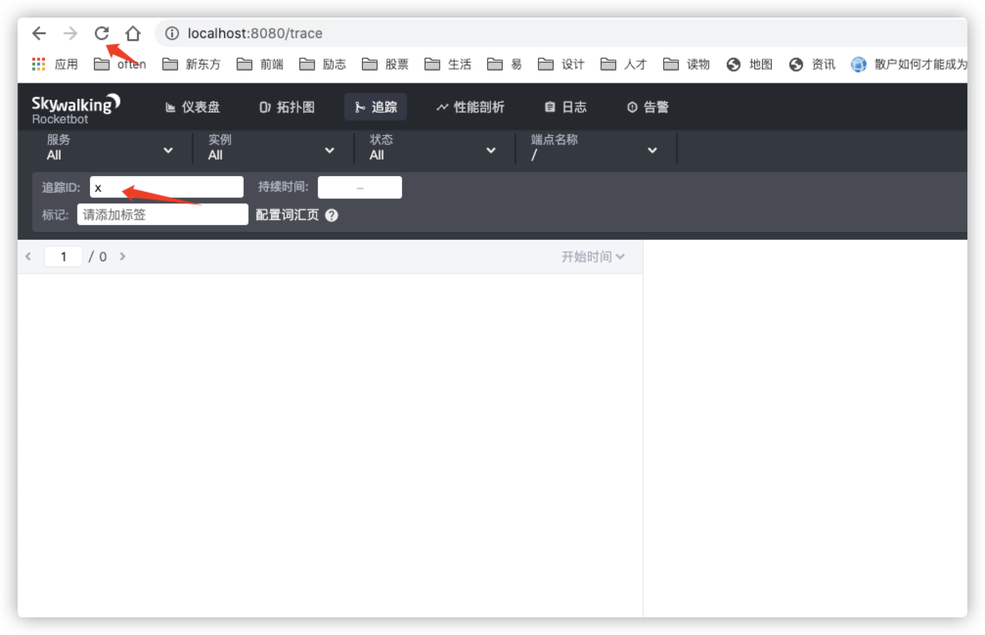Viewport: 985px width, 635px height.
Task: Open the 开始时间 sort dropdown
Action: click(x=593, y=256)
